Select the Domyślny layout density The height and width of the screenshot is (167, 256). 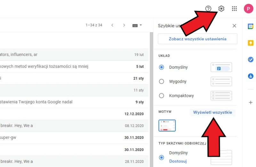click(162, 67)
